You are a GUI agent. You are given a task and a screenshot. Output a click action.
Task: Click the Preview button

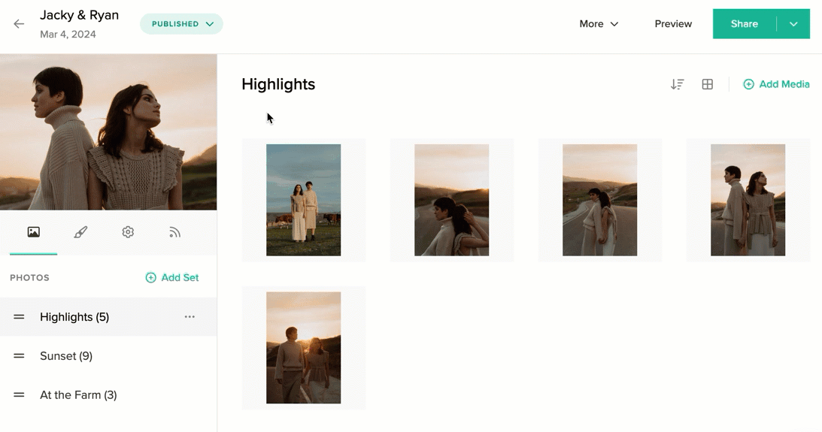pyautogui.click(x=673, y=24)
